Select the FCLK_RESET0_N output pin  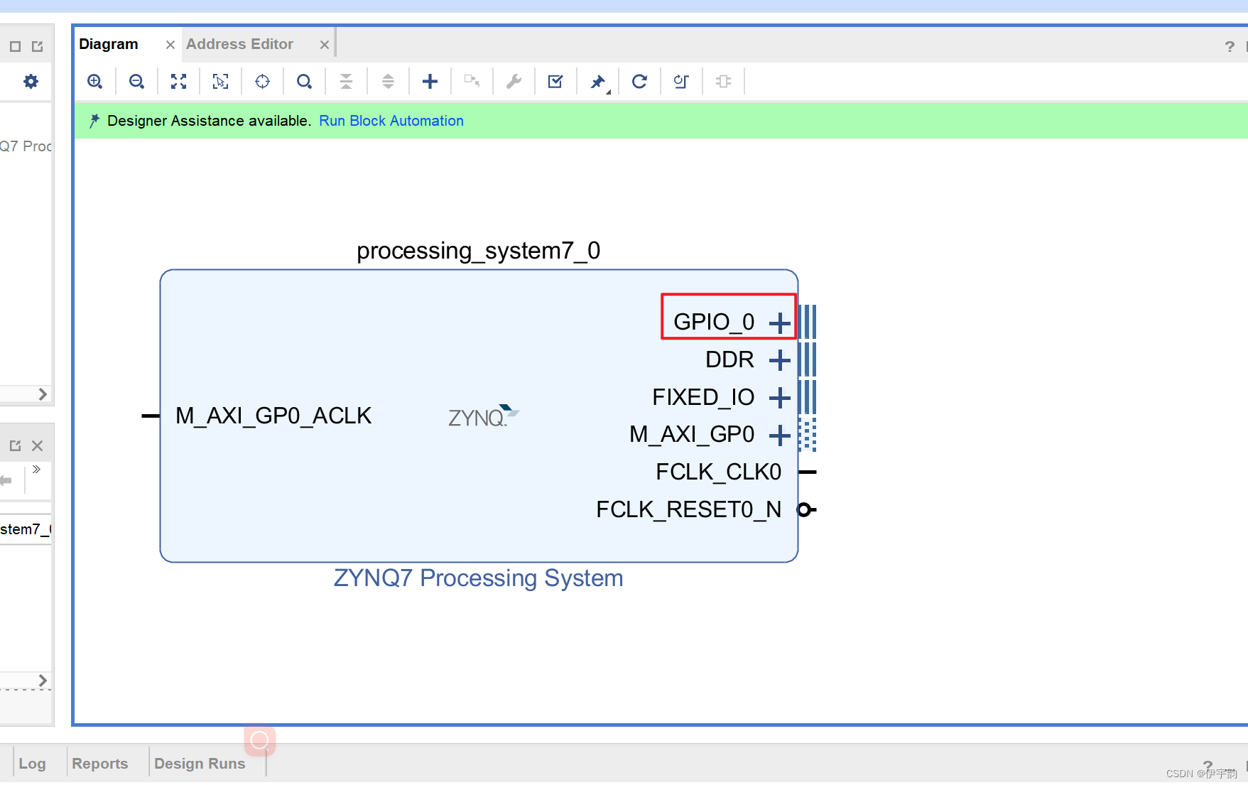pyautogui.click(x=688, y=509)
